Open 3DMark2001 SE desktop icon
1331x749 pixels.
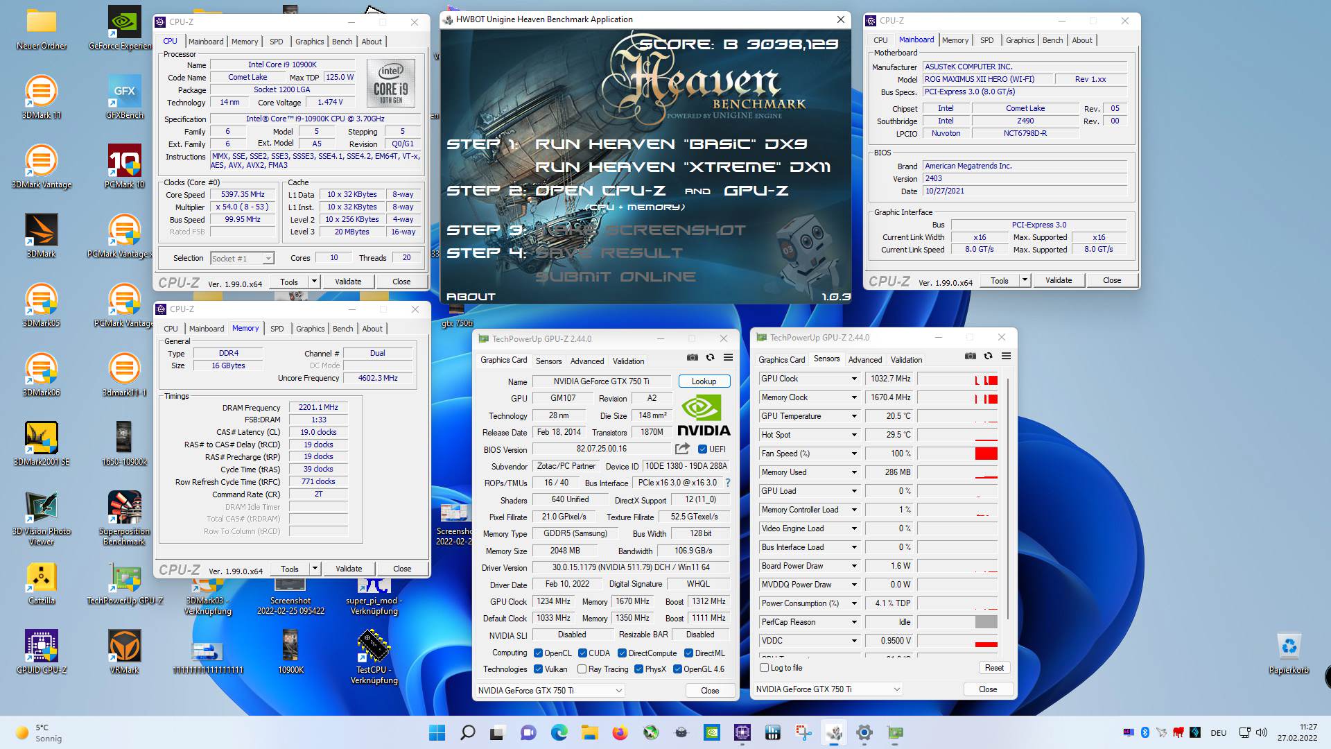point(41,444)
